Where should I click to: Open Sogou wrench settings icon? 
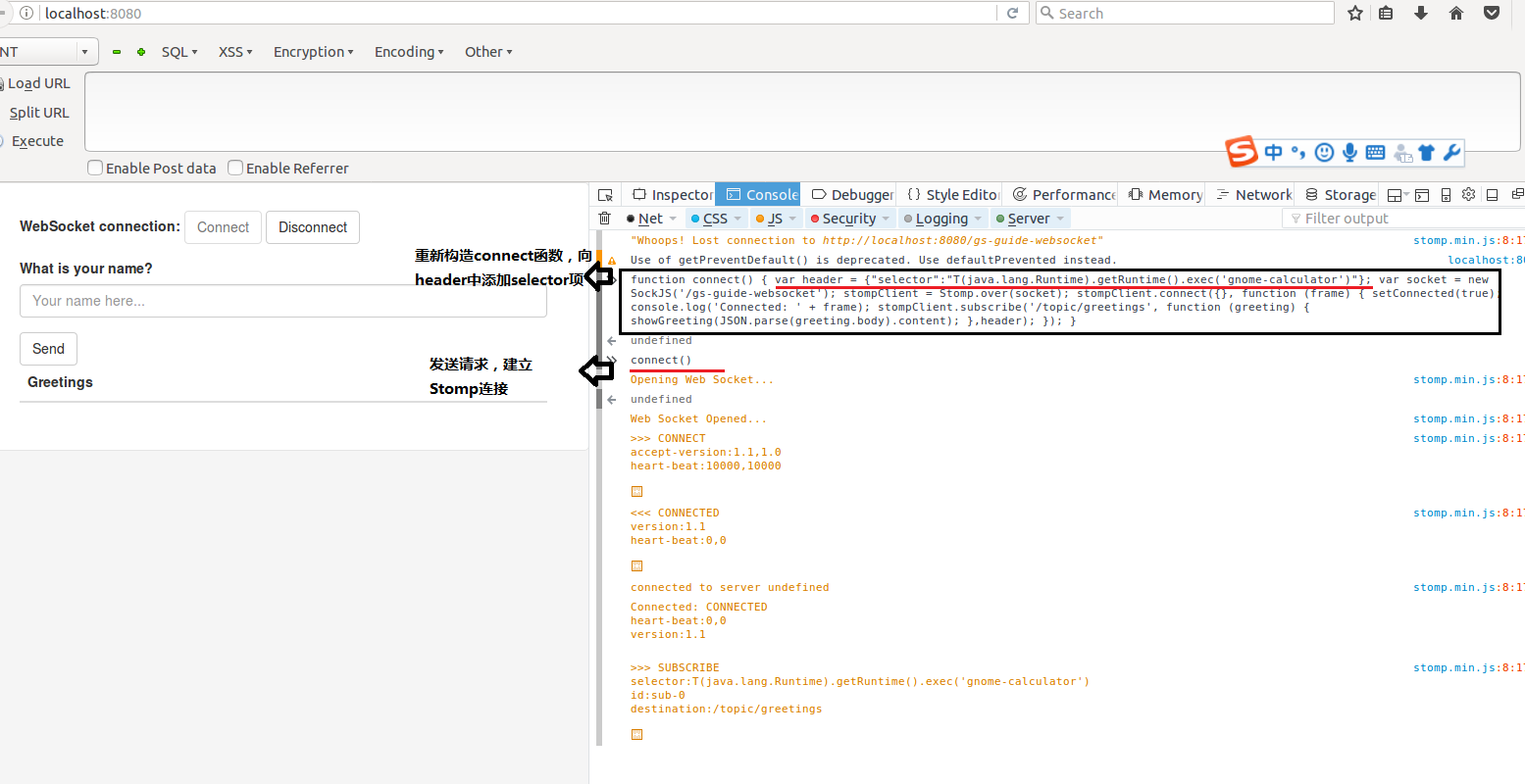pos(1451,152)
